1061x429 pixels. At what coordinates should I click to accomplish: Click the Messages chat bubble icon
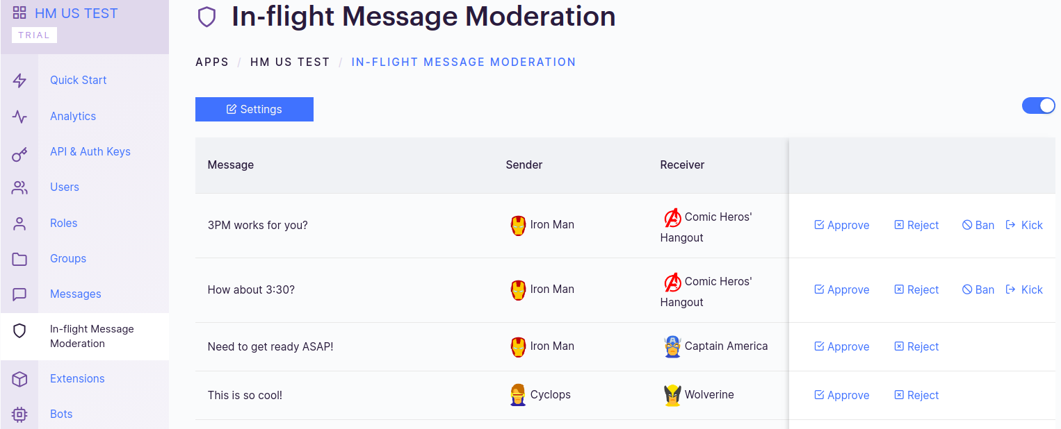[x=19, y=294]
